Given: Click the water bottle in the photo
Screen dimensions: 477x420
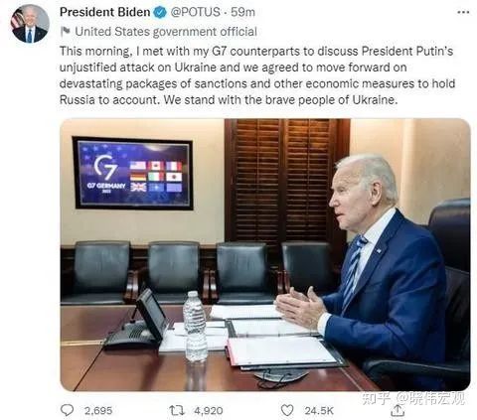Looking at the screenshot, I should click(196, 327).
